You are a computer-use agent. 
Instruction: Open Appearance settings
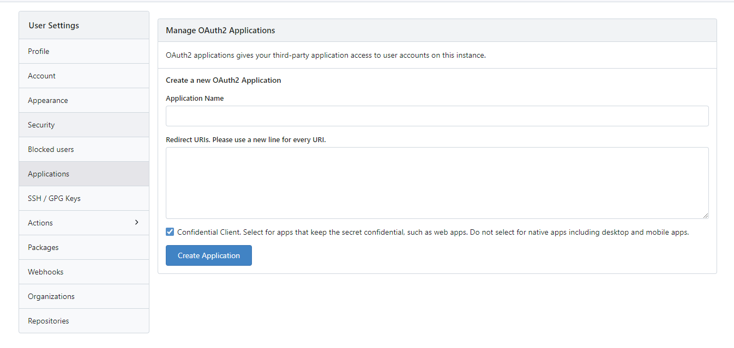[x=48, y=100]
